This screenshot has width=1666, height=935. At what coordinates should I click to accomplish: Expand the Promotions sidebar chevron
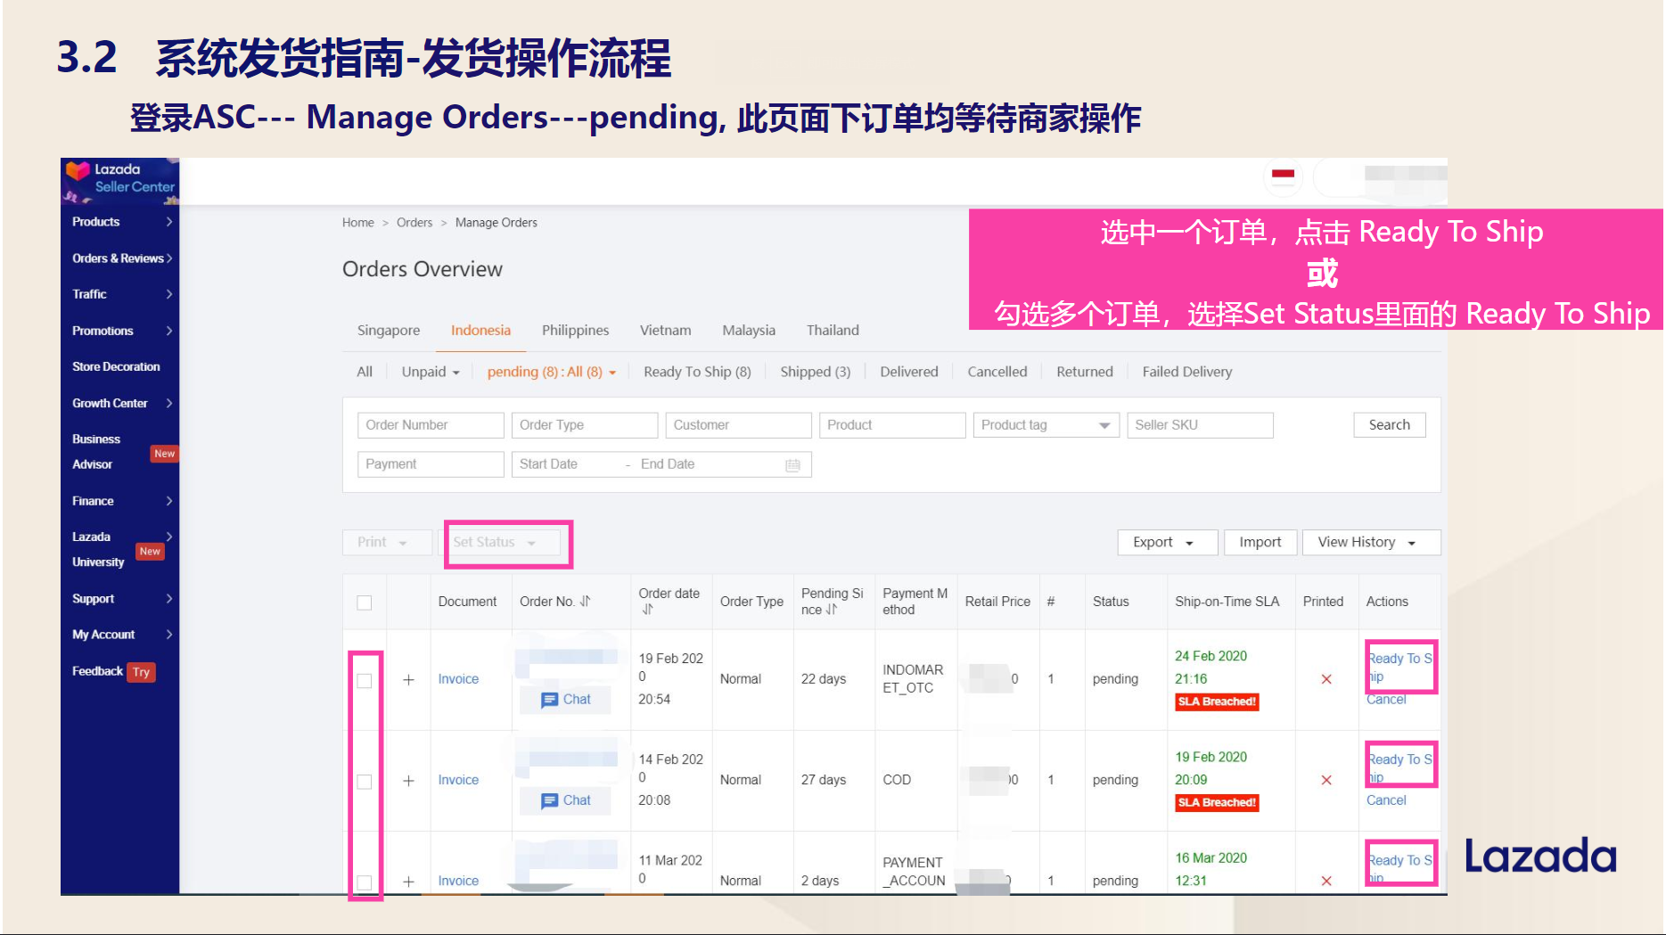168,331
